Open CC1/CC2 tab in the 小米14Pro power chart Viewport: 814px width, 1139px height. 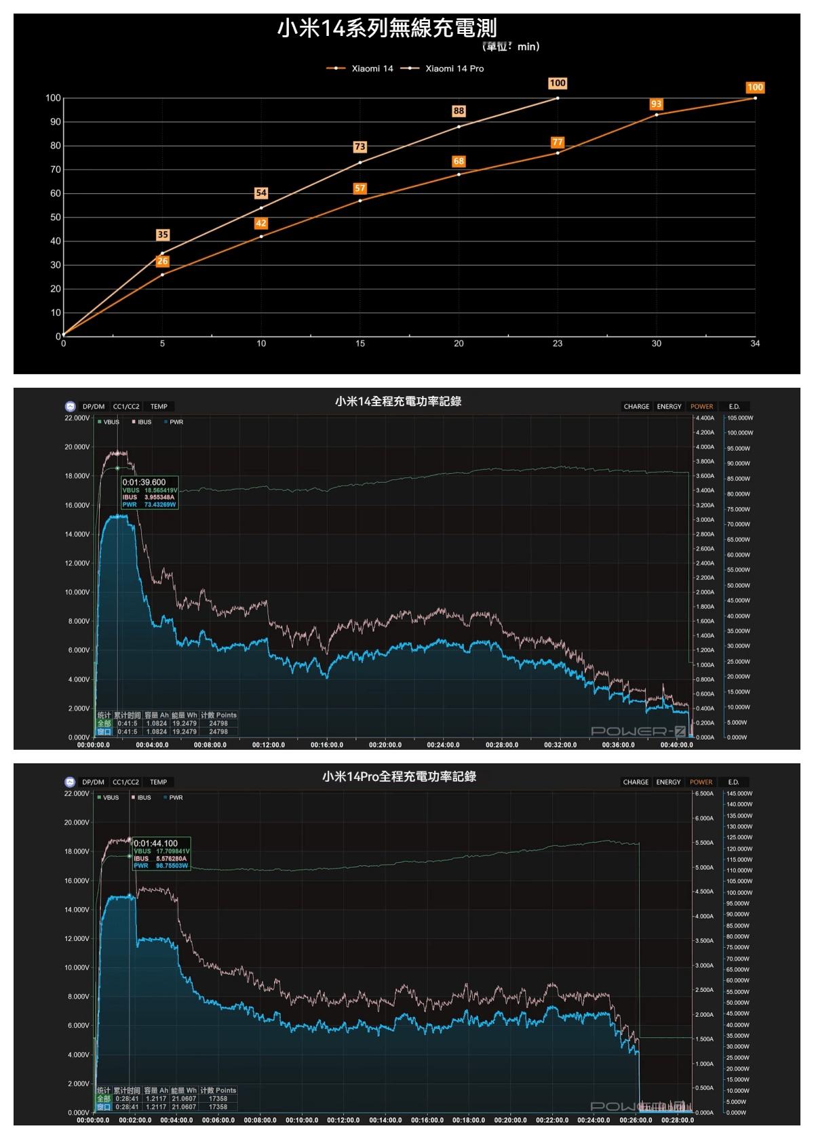point(126,782)
